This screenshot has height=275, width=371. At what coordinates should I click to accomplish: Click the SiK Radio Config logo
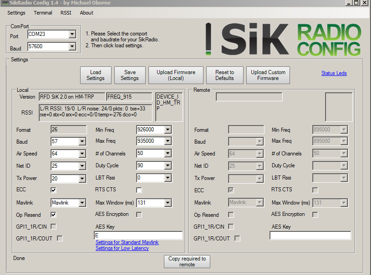coord(283,39)
